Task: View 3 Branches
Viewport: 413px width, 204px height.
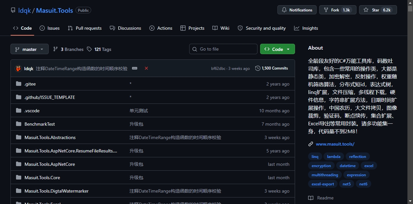Action: (68, 49)
